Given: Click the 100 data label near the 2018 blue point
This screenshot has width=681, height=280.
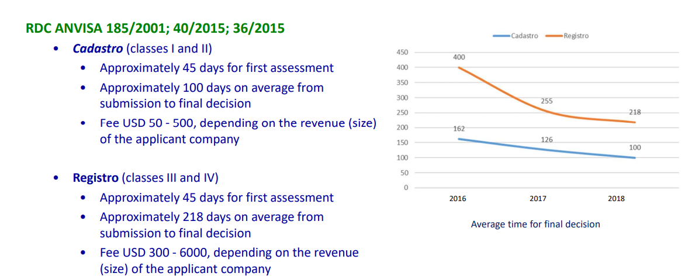Looking at the screenshot, I should click(635, 147).
